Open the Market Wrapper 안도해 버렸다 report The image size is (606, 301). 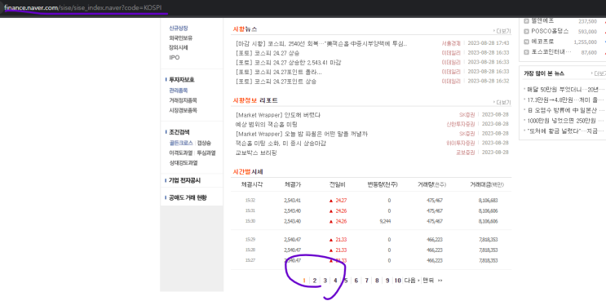click(278, 115)
